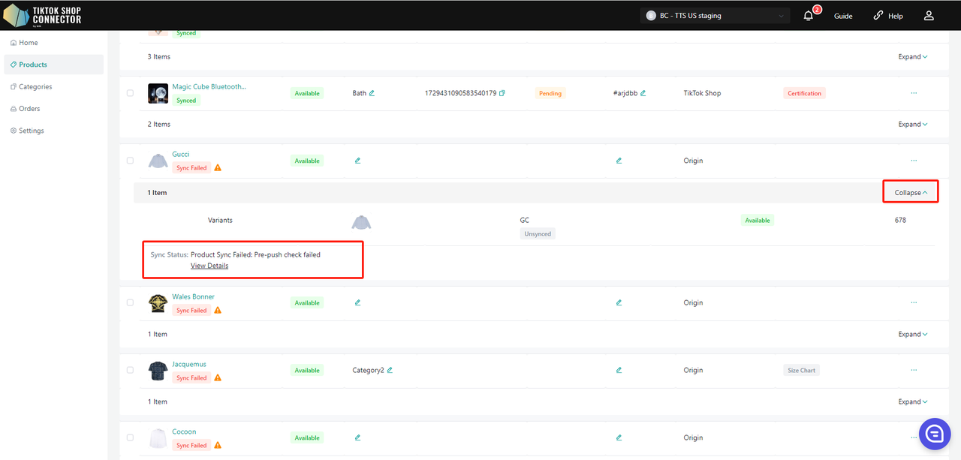The image size is (961, 460).
Task: Click the warning icon for Cocoon
Action: (218, 446)
